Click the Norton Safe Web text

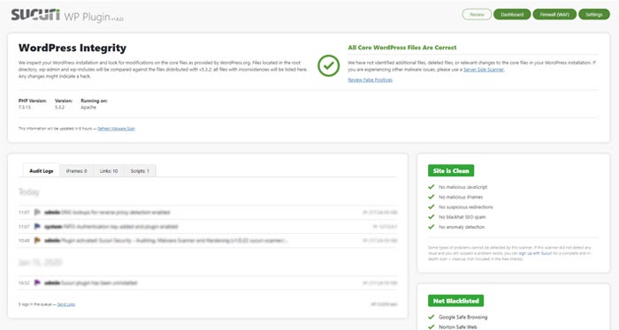457,326
